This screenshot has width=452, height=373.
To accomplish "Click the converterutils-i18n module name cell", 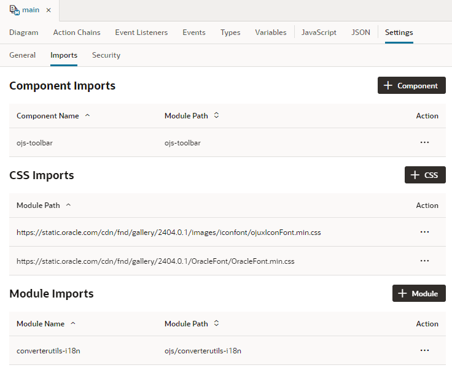I will coord(49,351).
